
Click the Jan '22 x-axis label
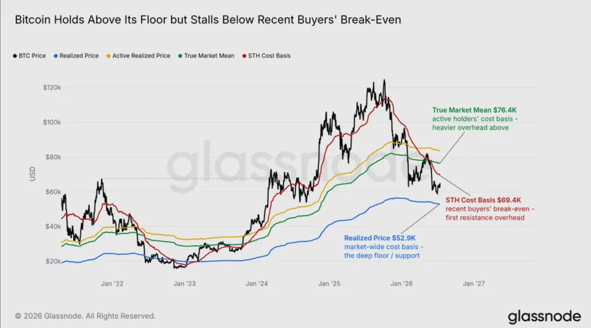click(x=112, y=284)
